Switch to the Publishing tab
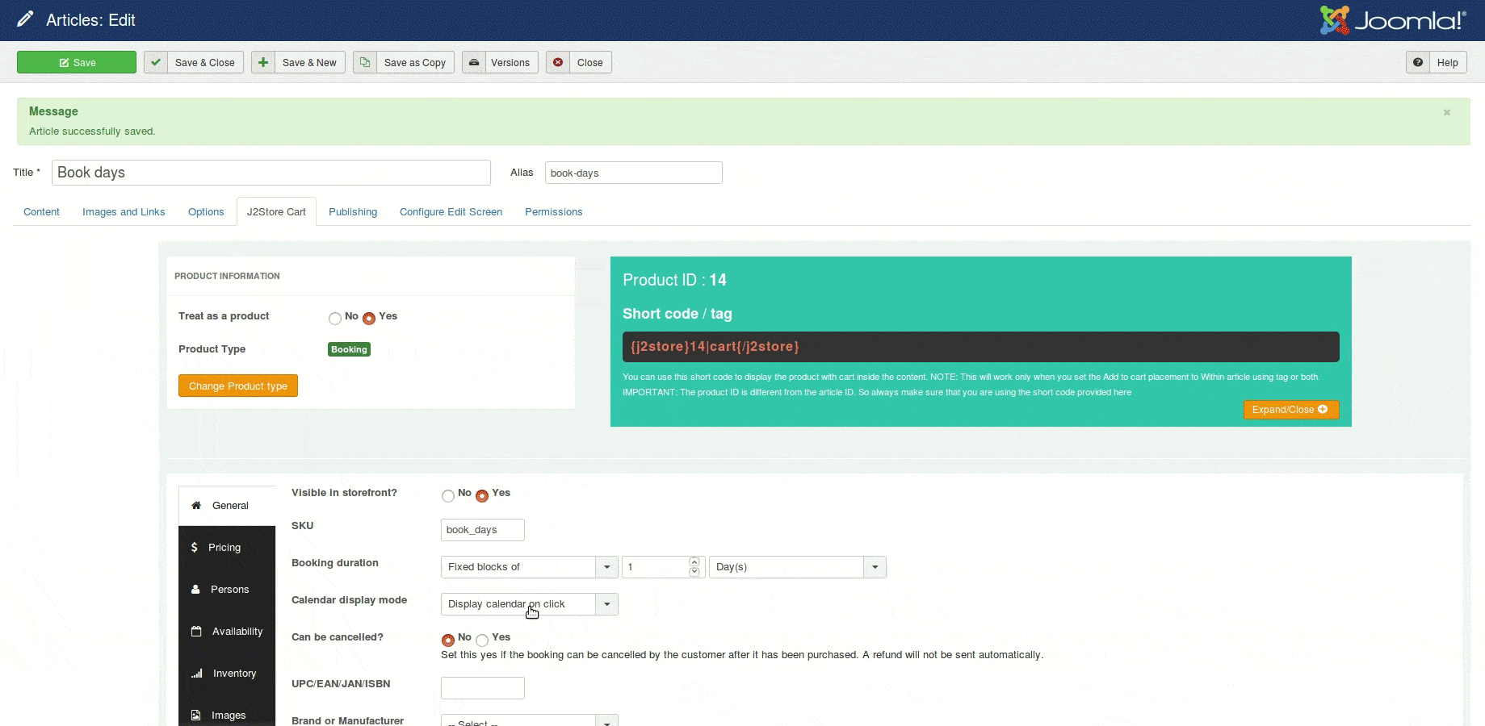The height and width of the screenshot is (726, 1485). pyautogui.click(x=353, y=212)
